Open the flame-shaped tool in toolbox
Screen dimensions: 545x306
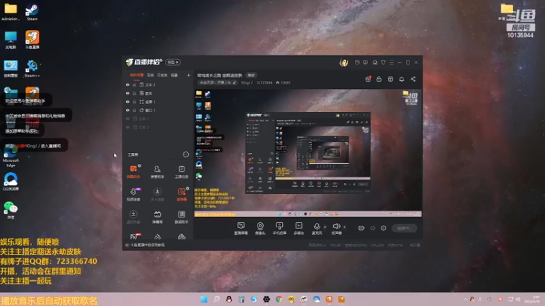point(157,237)
